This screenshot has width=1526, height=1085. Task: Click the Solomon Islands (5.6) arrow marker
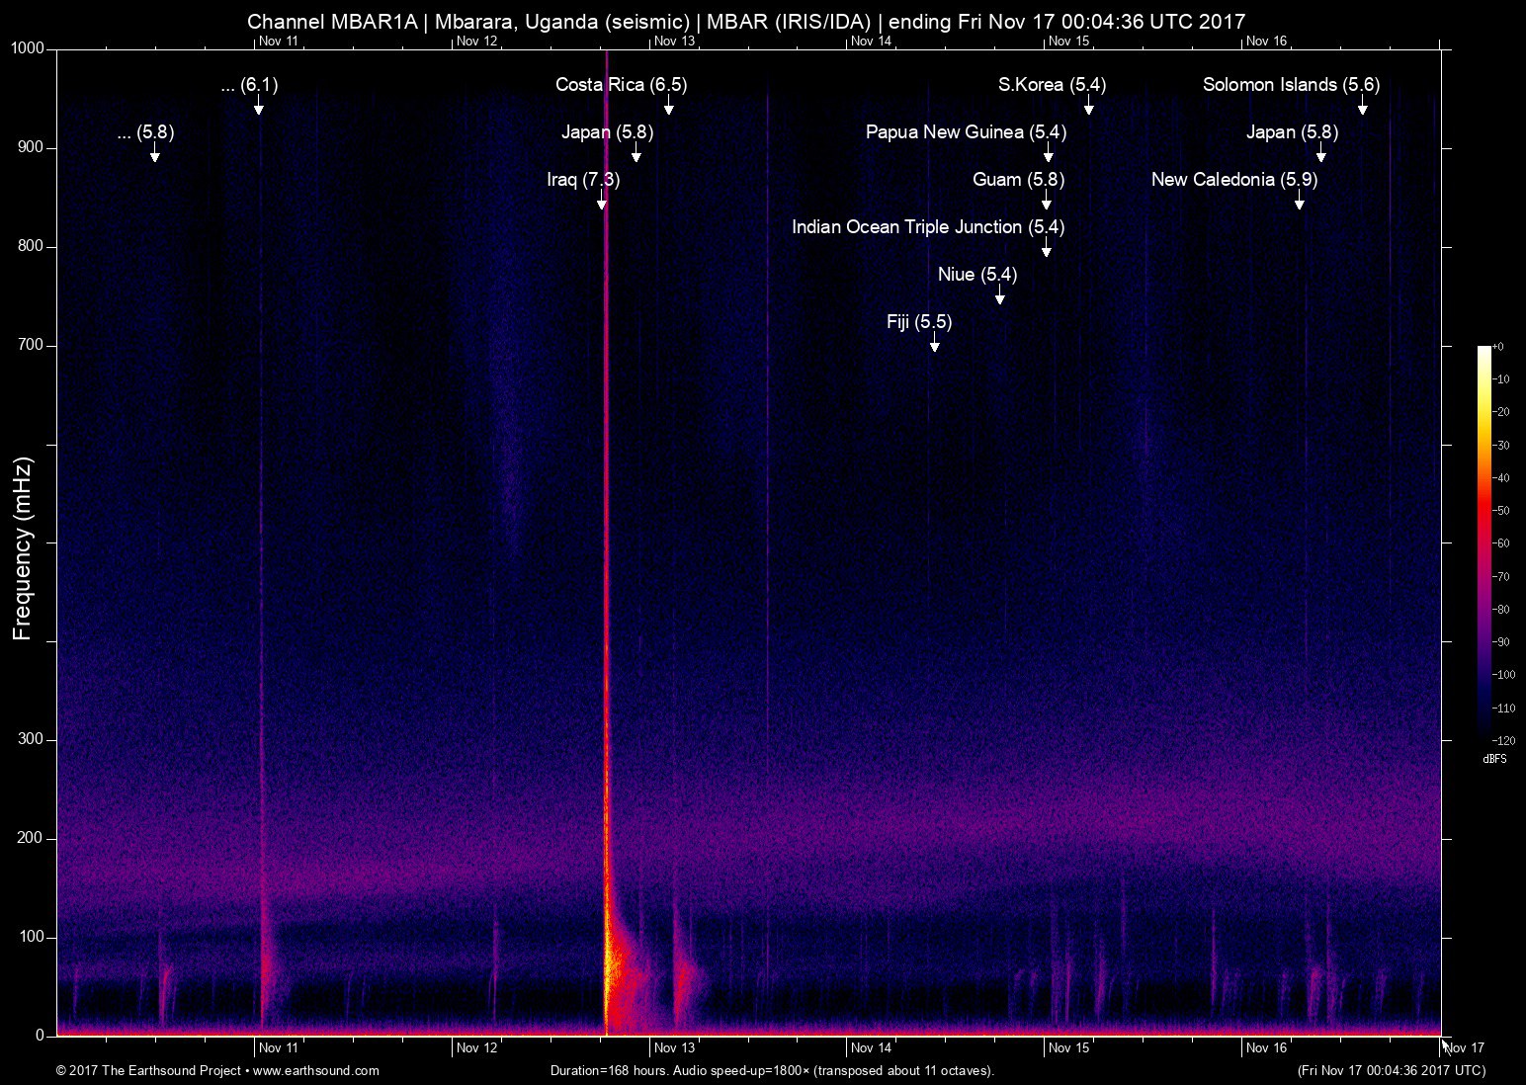pos(1362,109)
